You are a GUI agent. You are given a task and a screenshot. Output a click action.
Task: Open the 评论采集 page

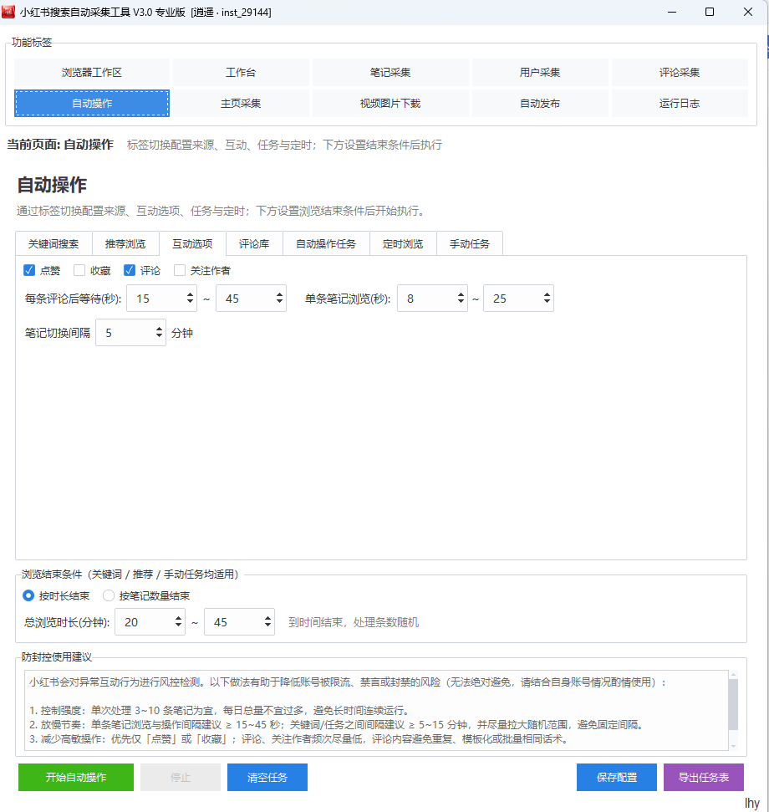pyautogui.click(x=680, y=73)
